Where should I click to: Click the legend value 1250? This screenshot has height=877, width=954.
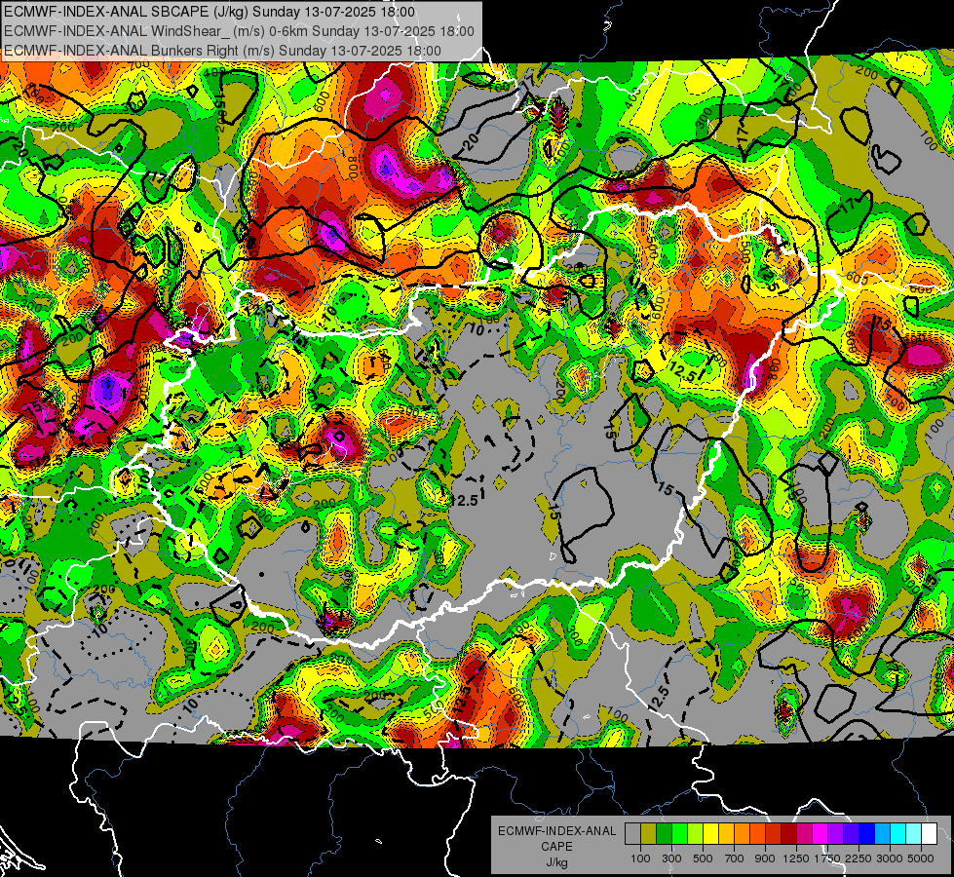coord(796,858)
